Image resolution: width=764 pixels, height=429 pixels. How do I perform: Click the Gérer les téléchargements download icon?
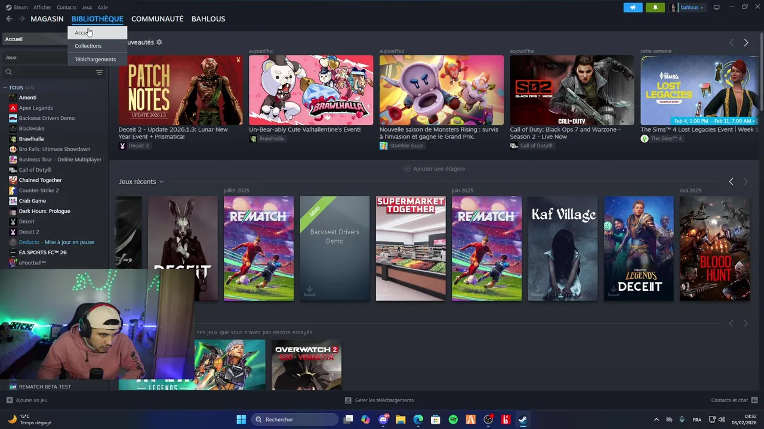348,400
